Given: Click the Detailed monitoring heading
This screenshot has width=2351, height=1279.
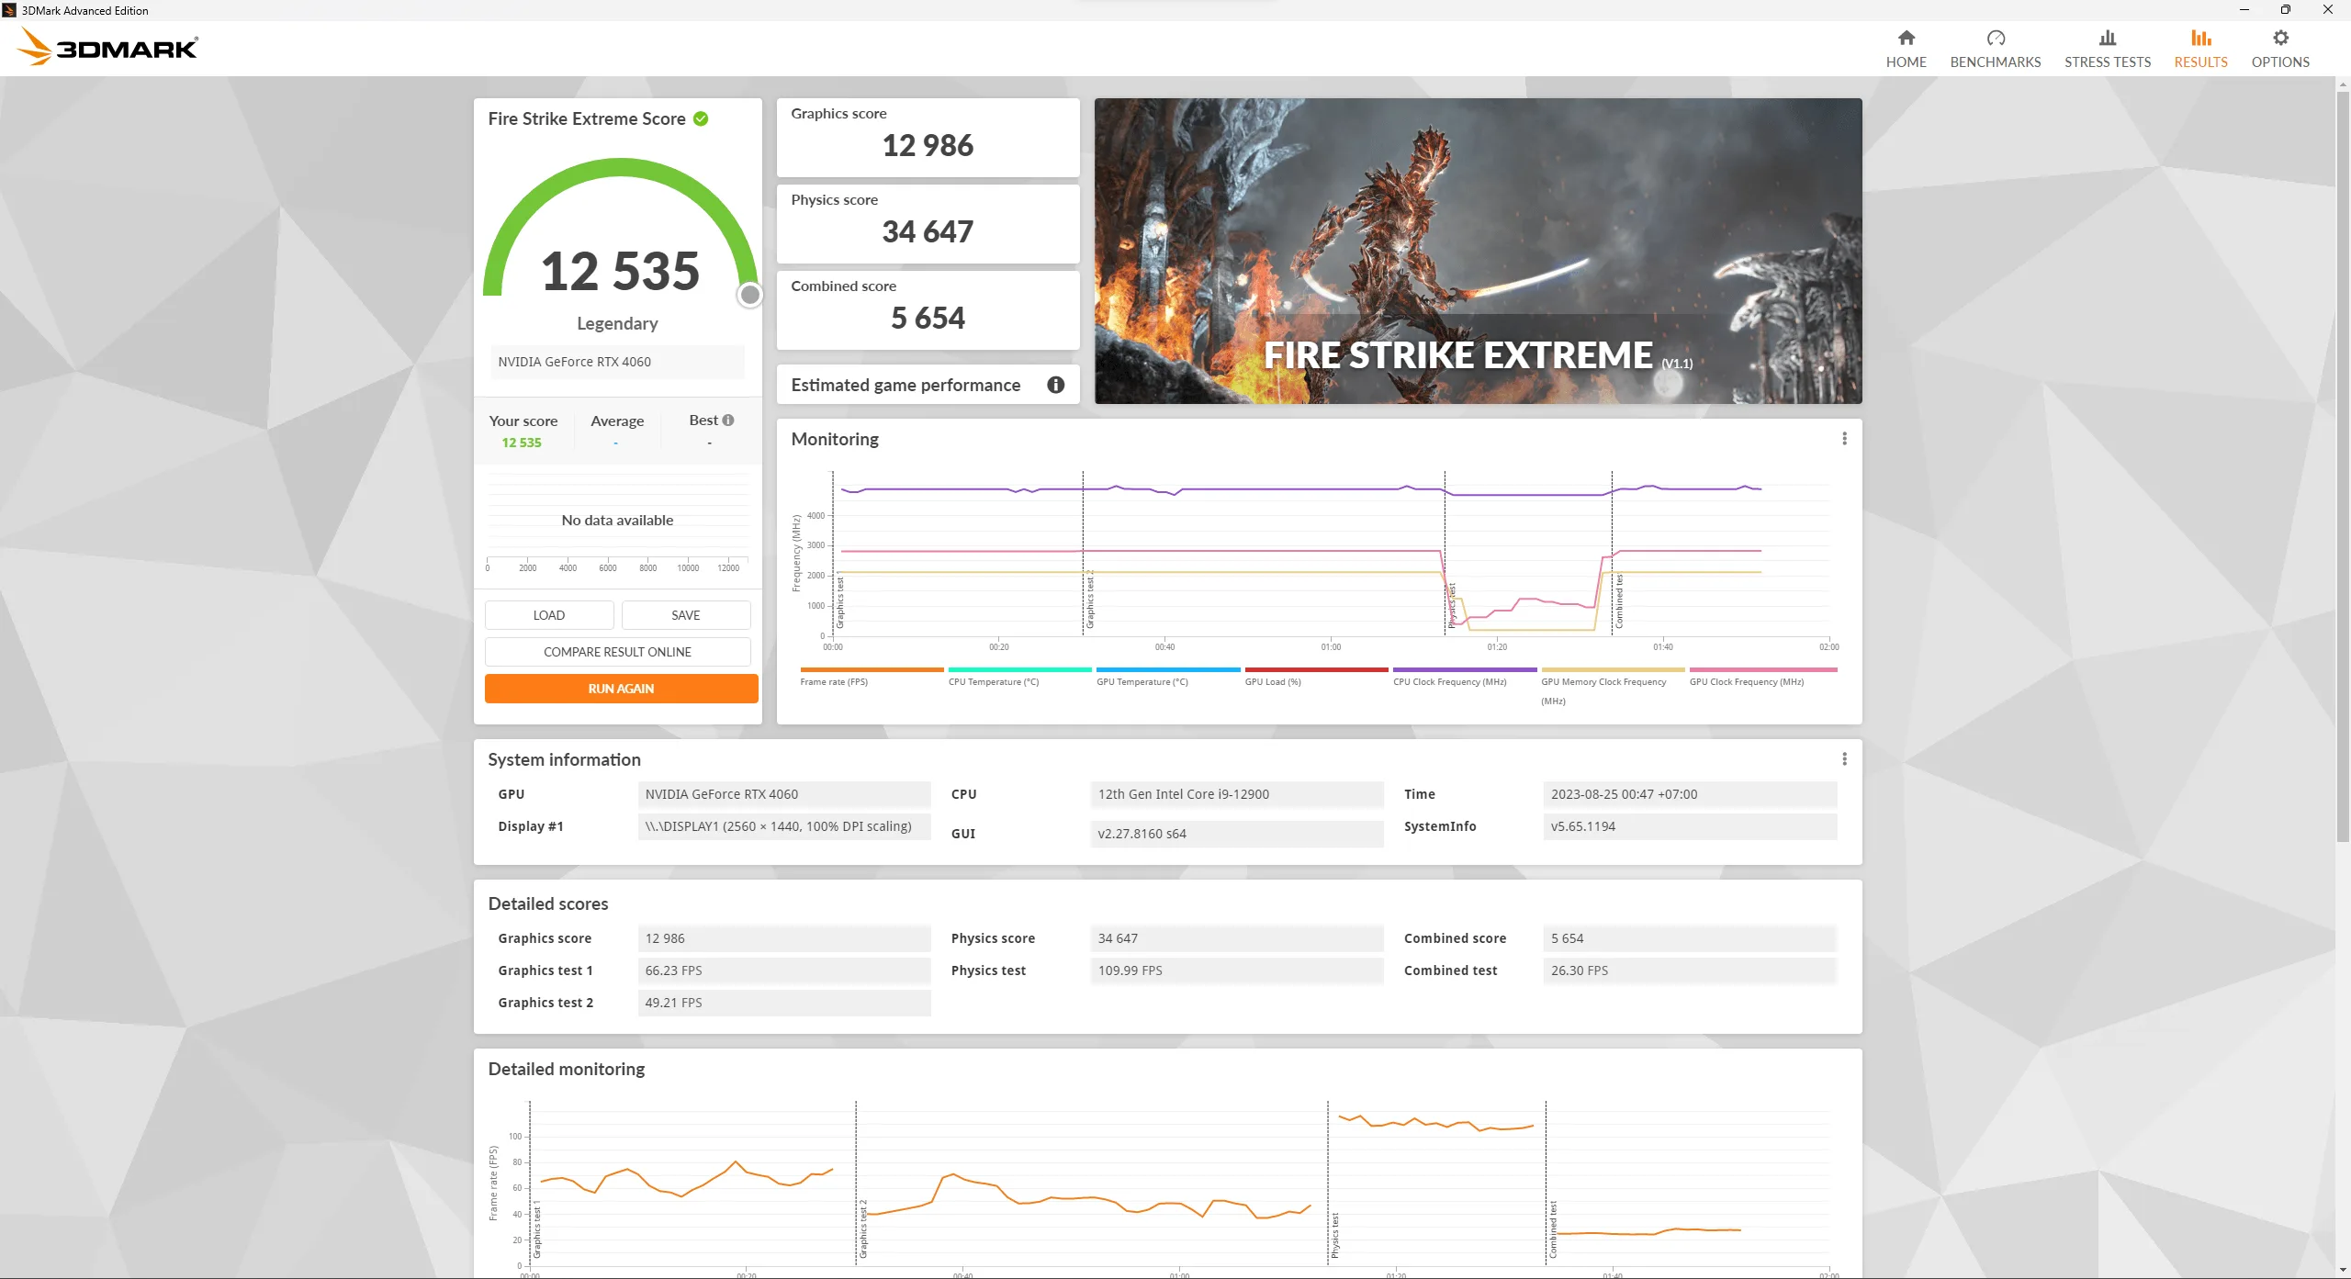Looking at the screenshot, I should 567,1069.
